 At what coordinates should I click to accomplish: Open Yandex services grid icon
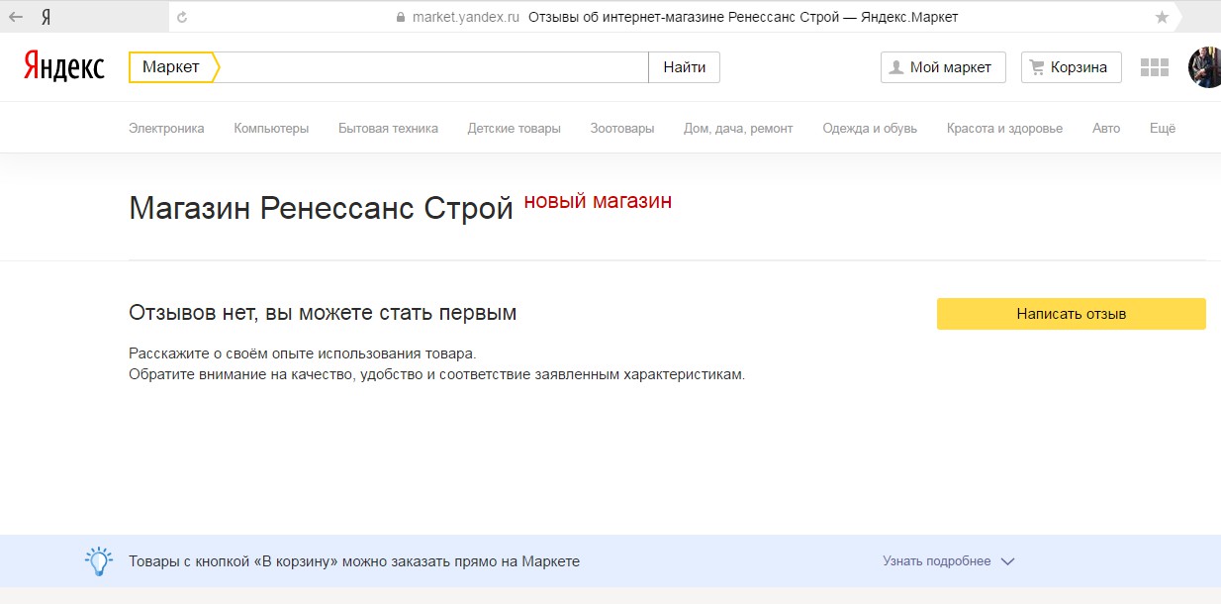click(x=1155, y=67)
